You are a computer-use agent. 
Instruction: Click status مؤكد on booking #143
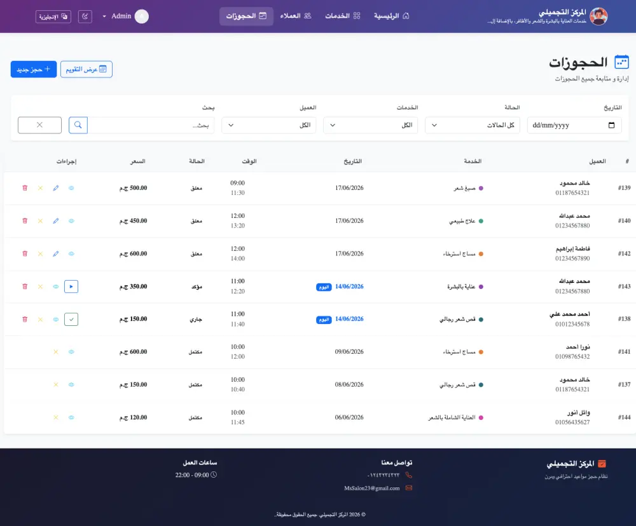click(197, 287)
